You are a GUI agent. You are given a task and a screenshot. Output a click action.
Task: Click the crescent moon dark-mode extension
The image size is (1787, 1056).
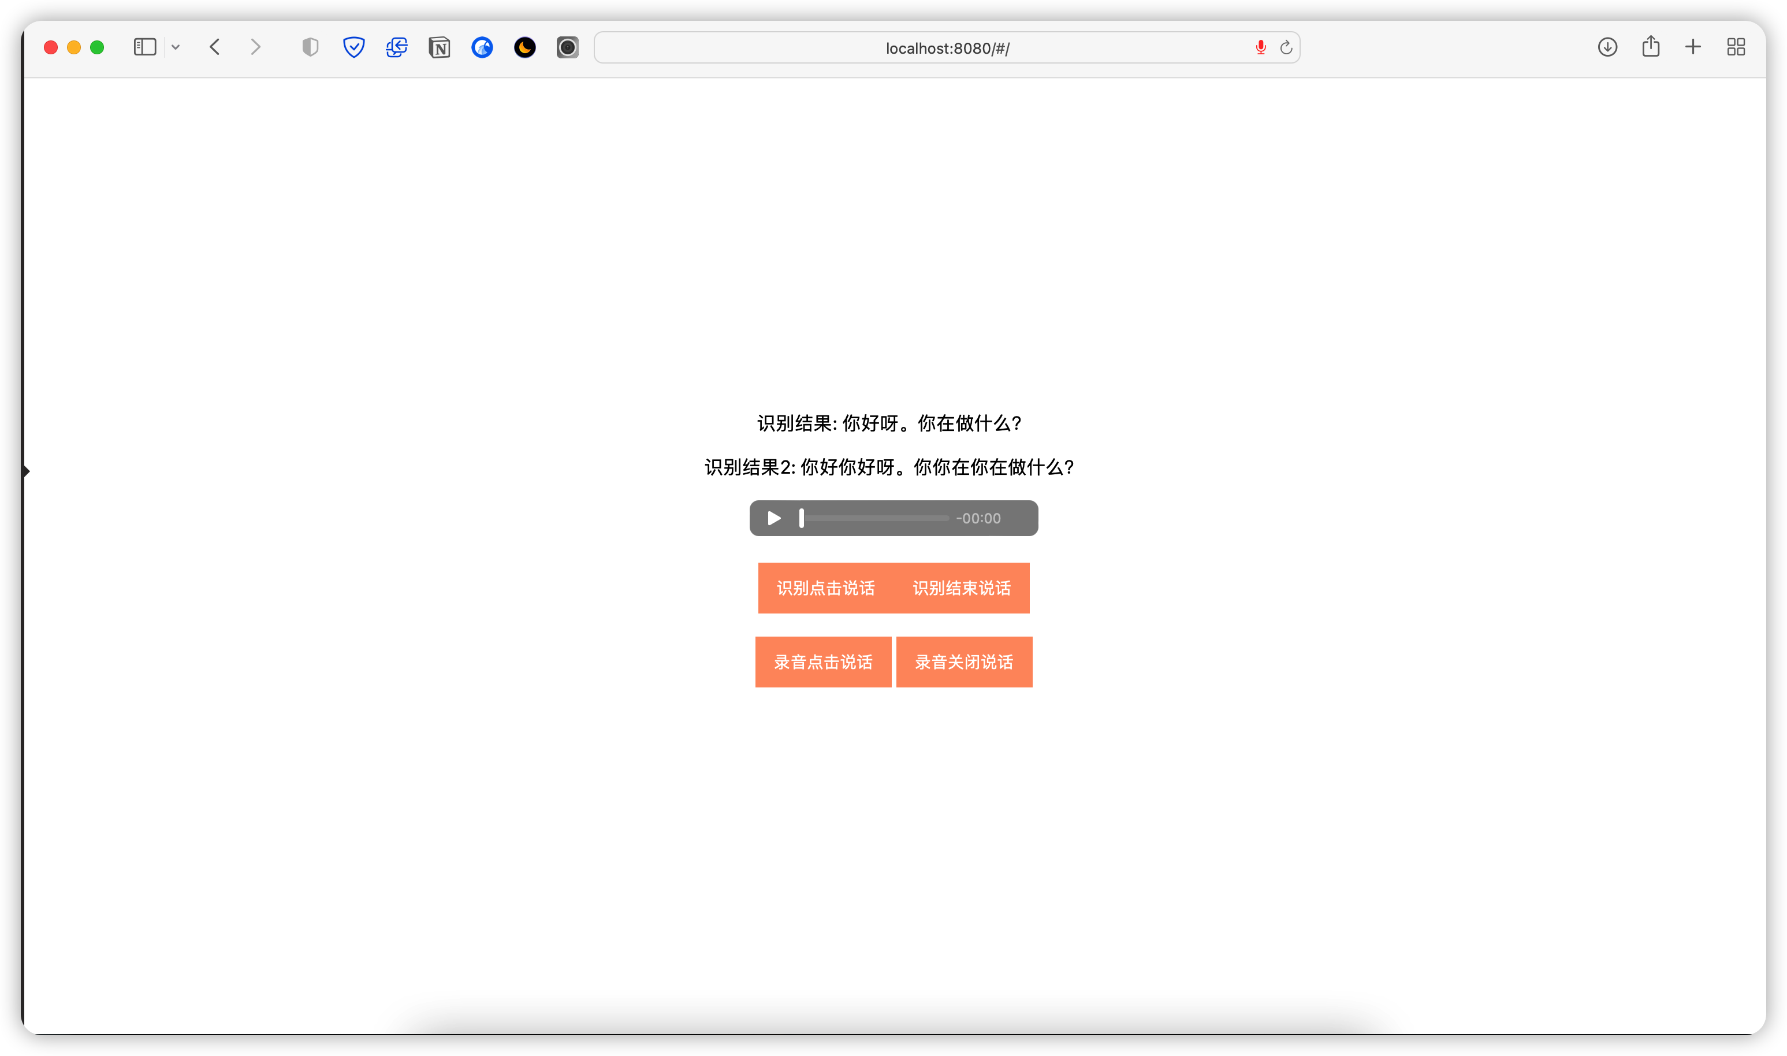pos(525,47)
